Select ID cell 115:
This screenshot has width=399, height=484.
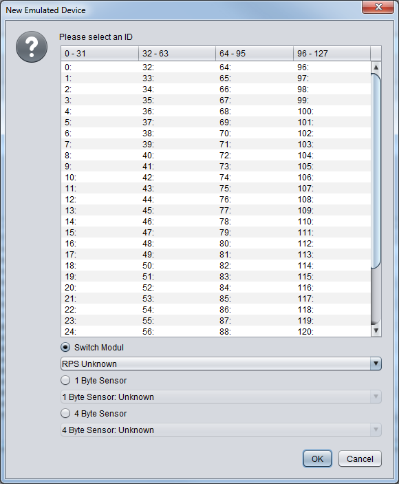332,277
